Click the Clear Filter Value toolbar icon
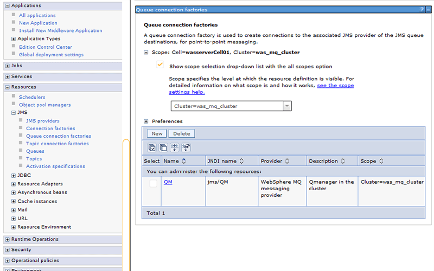Screen dimensions: 434x271 pos(186,147)
